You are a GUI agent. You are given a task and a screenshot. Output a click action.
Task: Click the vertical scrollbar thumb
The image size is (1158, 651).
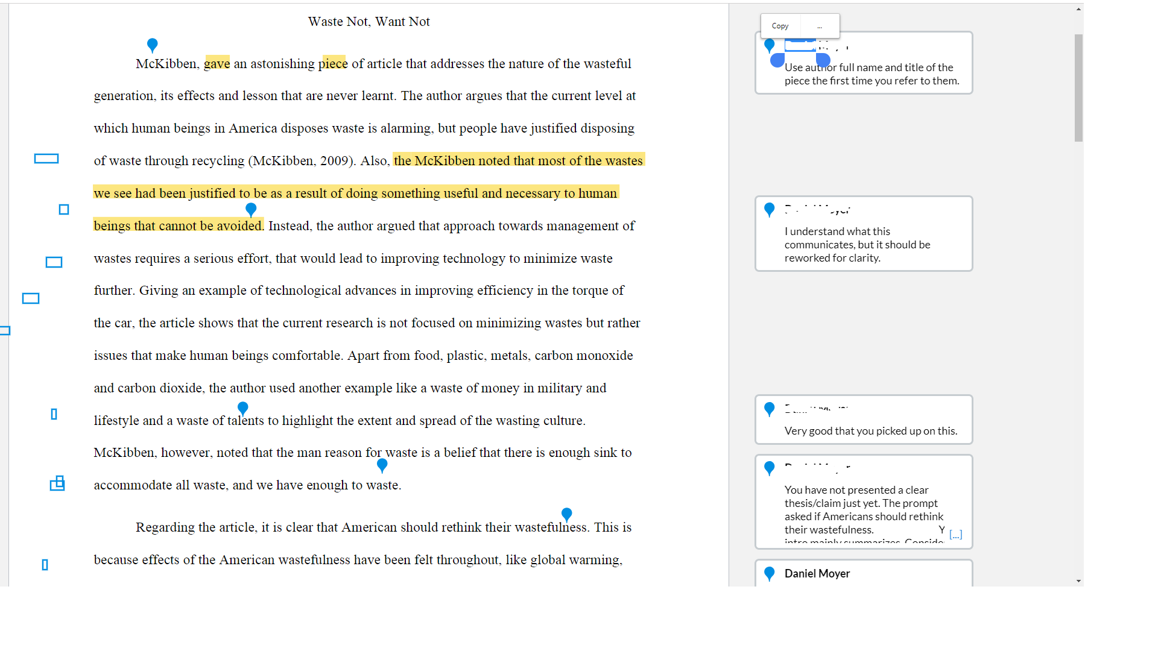coord(1078,88)
